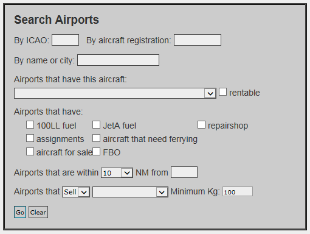Click the aircraft registration text box

pyautogui.click(x=198, y=40)
